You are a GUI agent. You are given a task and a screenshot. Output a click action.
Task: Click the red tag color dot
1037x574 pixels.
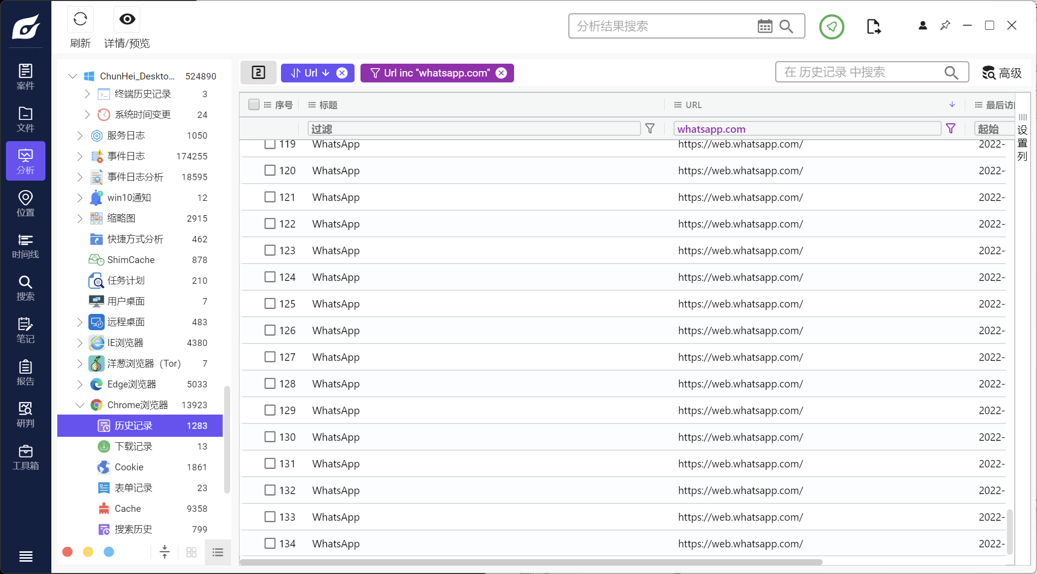click(68, 552)
